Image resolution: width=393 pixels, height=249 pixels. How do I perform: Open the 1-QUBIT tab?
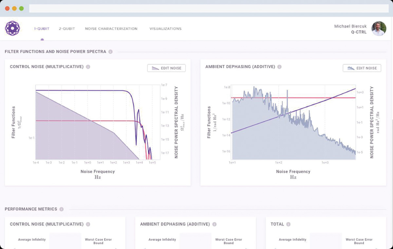[x=42, y=29]
